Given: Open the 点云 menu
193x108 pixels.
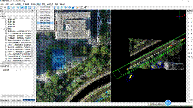Looking at the screenshot, I should click(x=7, y=4).
